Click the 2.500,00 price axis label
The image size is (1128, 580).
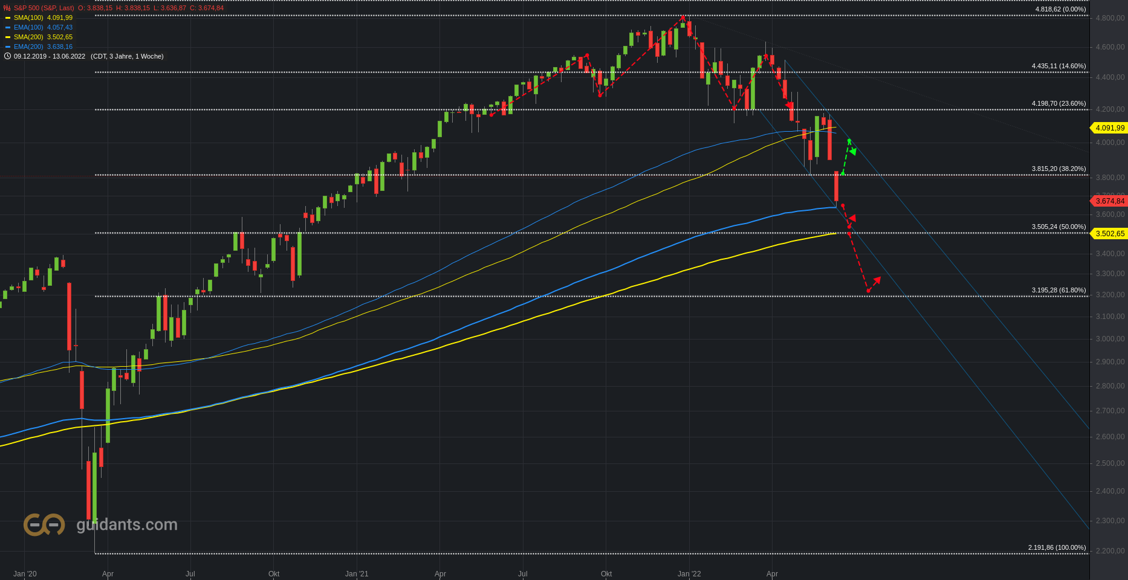point(1110,463)
